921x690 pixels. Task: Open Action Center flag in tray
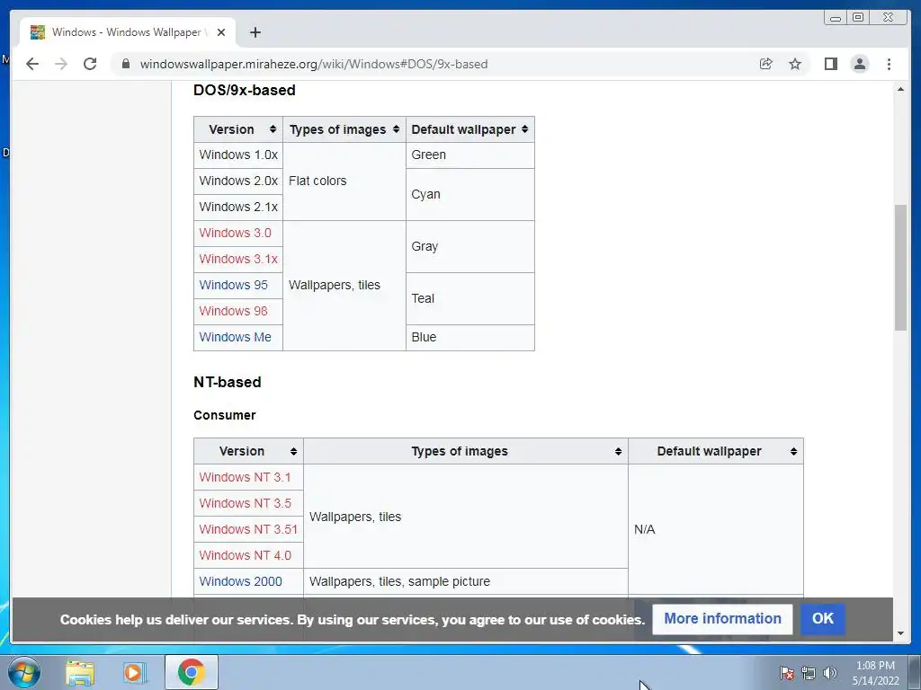click(787, 673)
